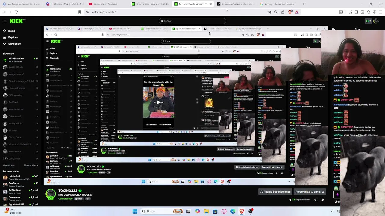Screen dimensions: 385x216
Task: Switch to sylveey Buscar con Google tab
Action: [x=279, y=4]
